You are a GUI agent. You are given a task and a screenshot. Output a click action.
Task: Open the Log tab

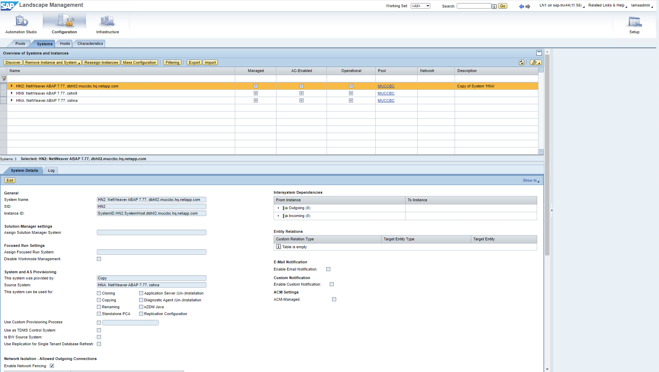[x=51, y=170]
